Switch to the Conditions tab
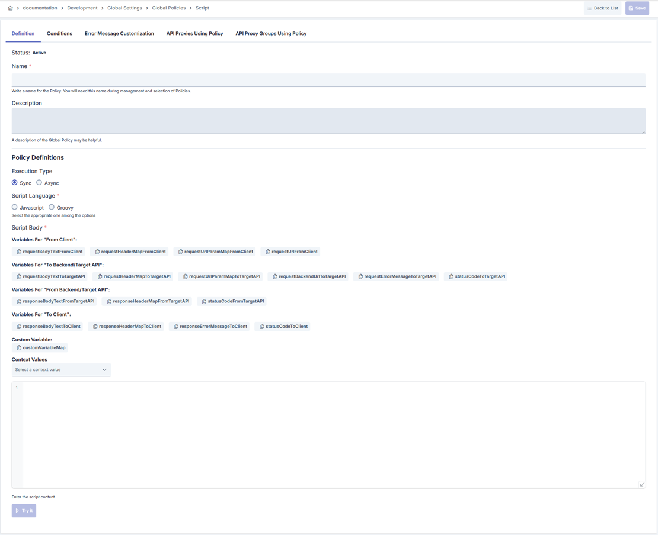 coord(60,34)
